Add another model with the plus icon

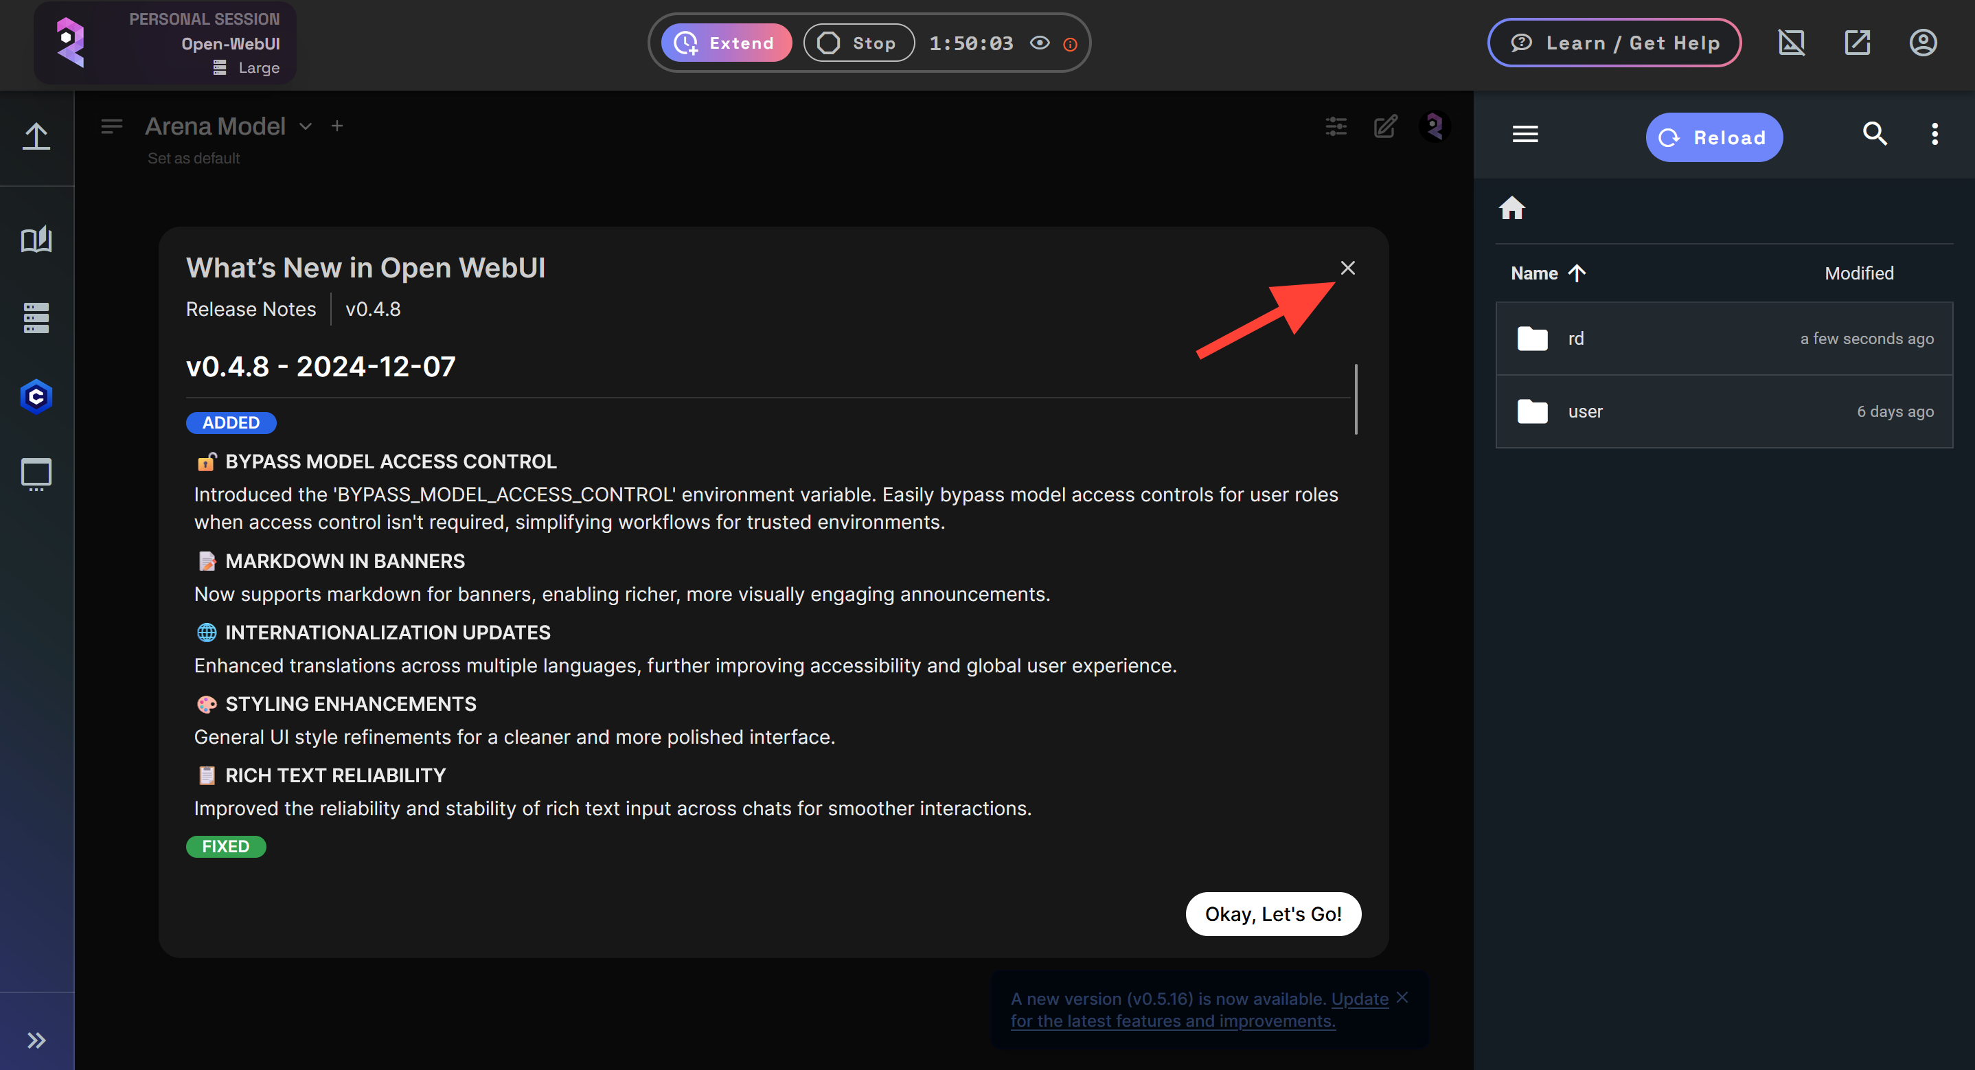click(337, 126)
